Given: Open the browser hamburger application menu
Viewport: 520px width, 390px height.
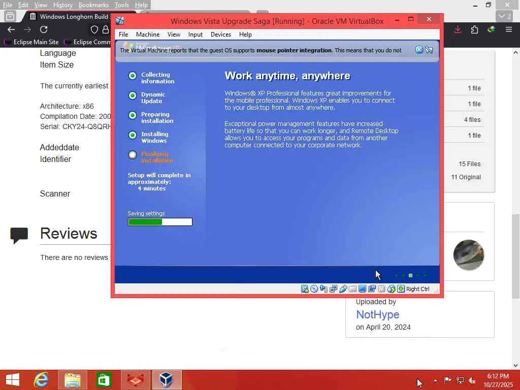Looking at the screenshot, I should click(508, 29).
